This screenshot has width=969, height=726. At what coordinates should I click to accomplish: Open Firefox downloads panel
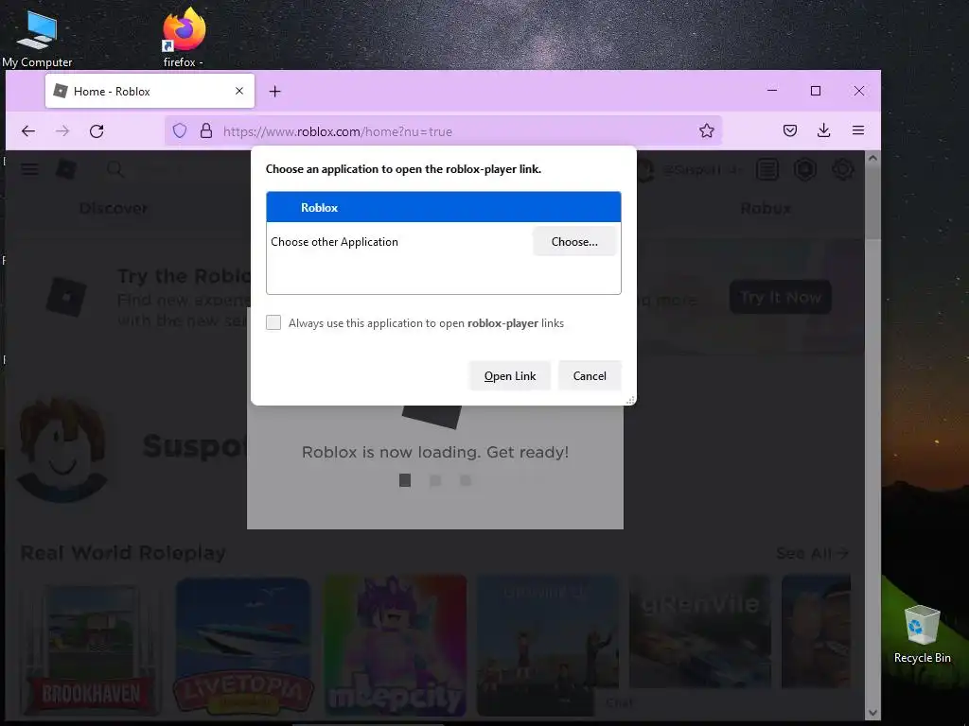click(x=824, y=130)
